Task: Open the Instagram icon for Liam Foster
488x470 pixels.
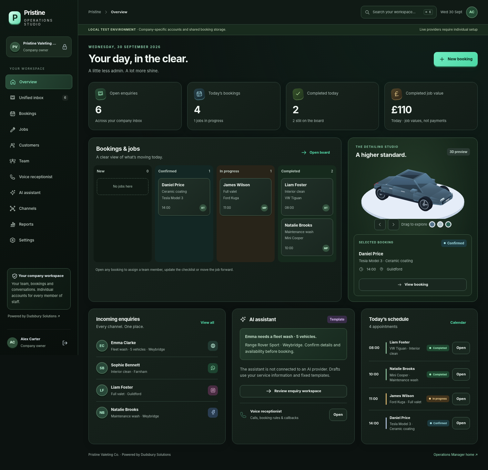Action: pyautogui.click(x=213, y=390)
